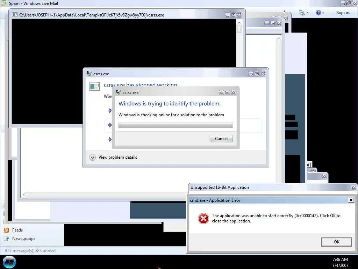
Task: Click left arrow of the horizontal scrollbar
Action: (23, 195)
